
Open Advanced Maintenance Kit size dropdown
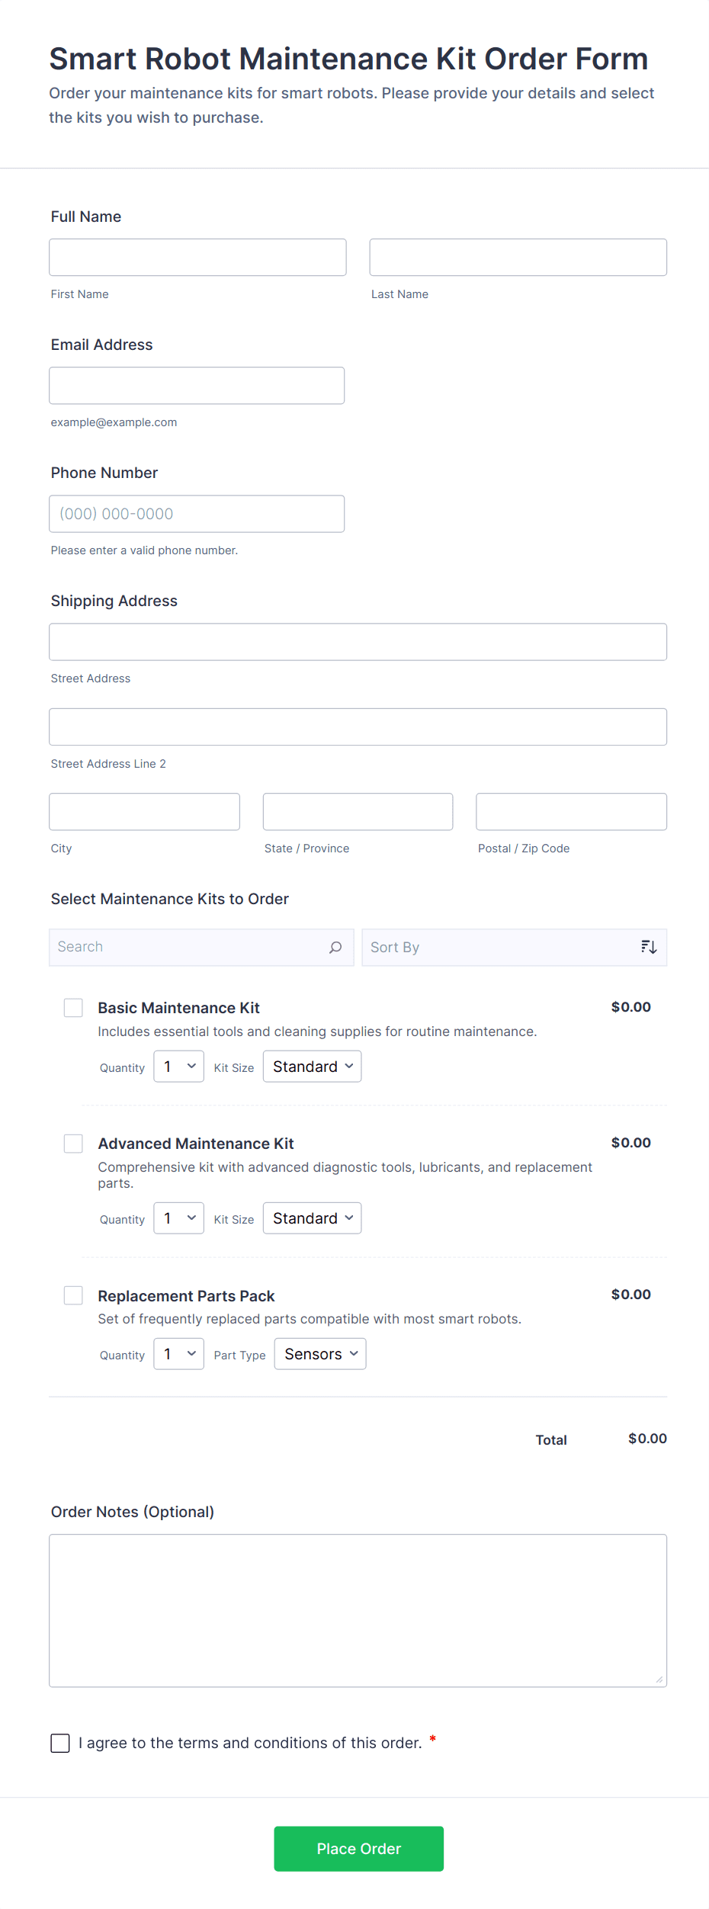pos(312,1218)
